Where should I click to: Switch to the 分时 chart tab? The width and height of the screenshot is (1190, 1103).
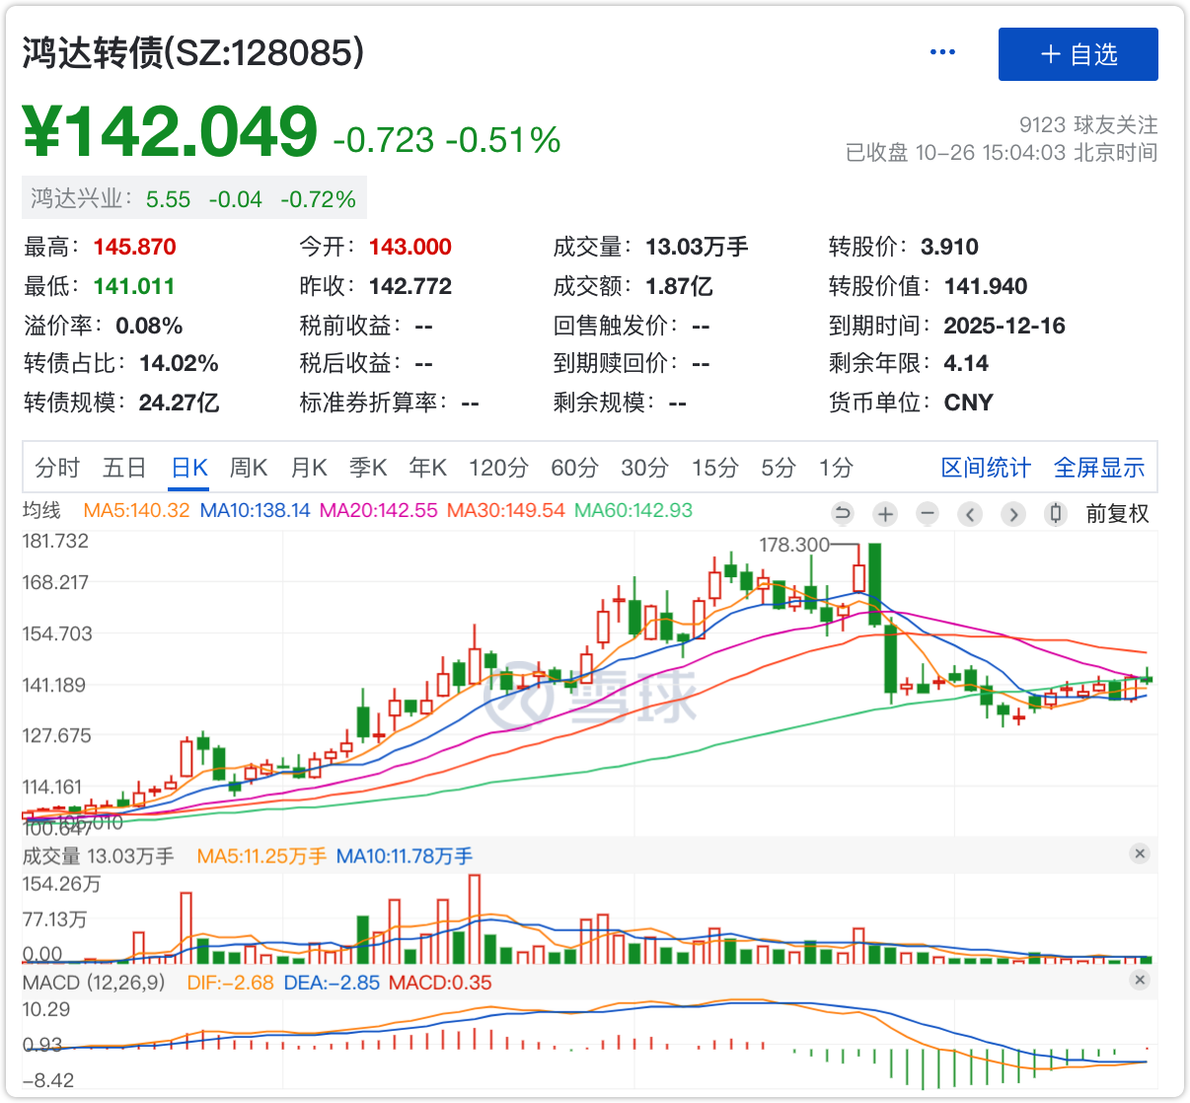[57, 468]
